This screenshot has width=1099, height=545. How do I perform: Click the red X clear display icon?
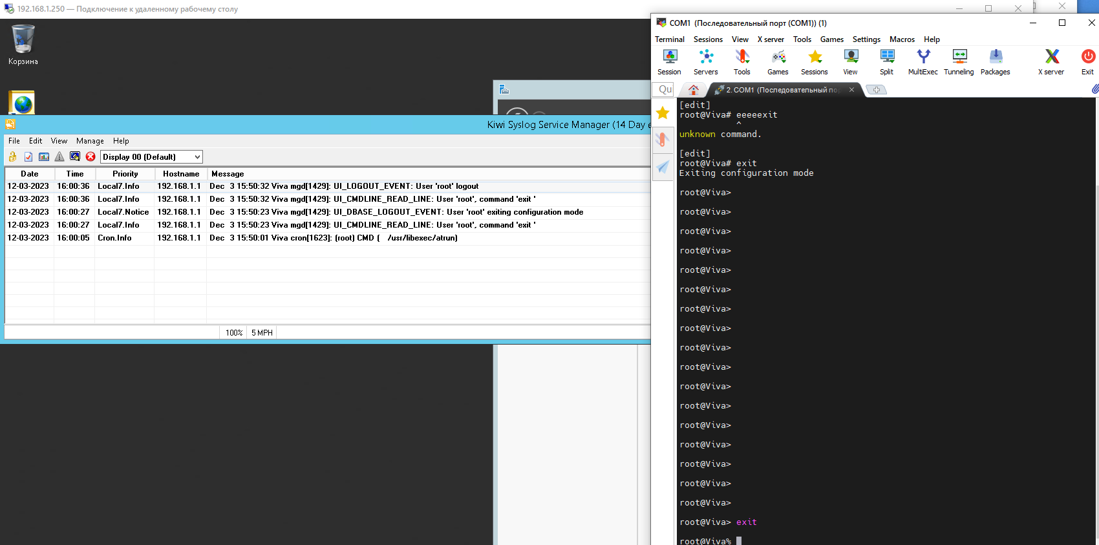[x=91, y=156]
